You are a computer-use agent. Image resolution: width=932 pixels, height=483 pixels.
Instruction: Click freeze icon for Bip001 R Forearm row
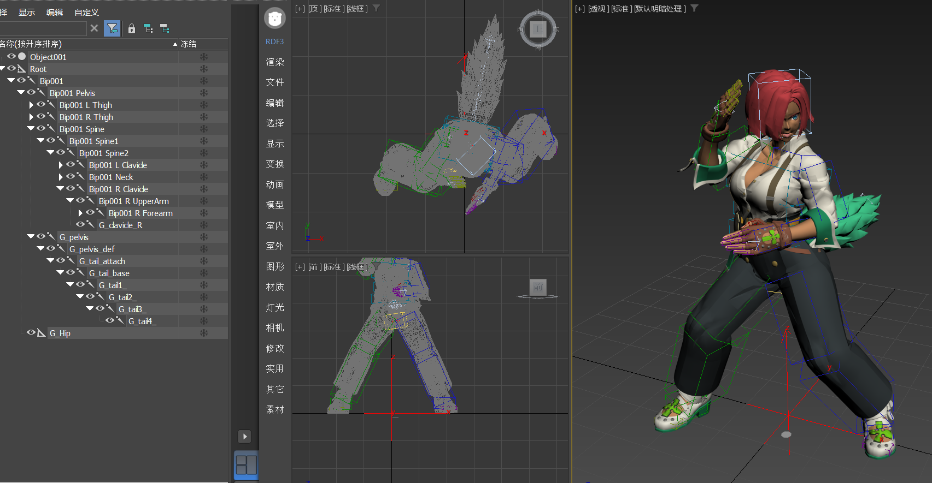pyautogui.click(x=203, y=213)
